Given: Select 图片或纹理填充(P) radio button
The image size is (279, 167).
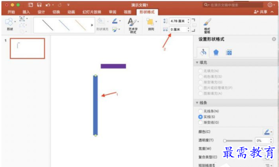Looking at the screenshot, I should (x=200, y=88).
